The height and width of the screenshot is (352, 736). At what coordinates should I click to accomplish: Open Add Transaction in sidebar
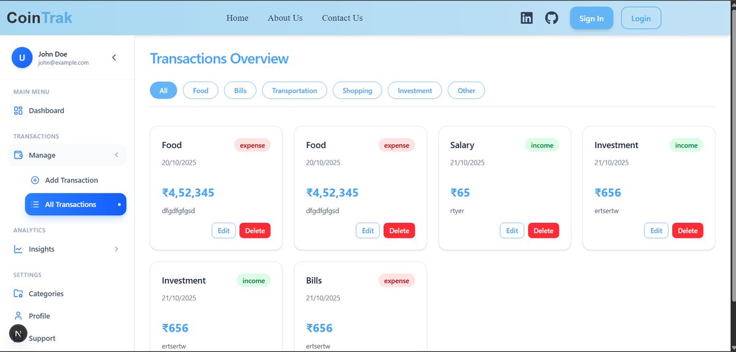(x=76, y=180)
